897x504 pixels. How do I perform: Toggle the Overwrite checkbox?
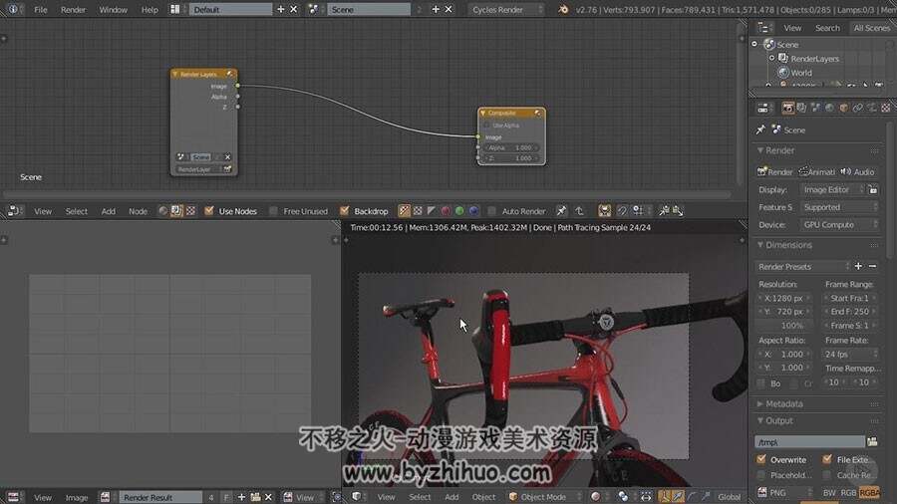[761, 459]
